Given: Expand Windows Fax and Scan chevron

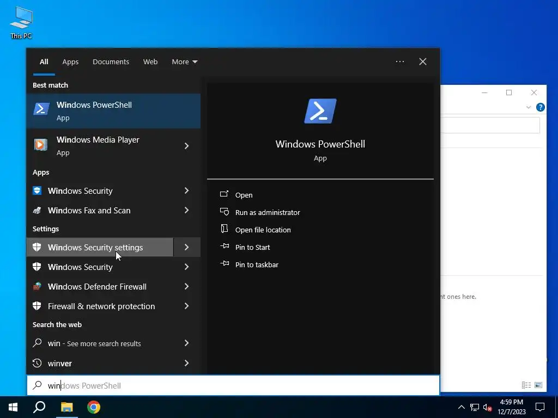Looking at the screenshot, I should pos(186,210).
